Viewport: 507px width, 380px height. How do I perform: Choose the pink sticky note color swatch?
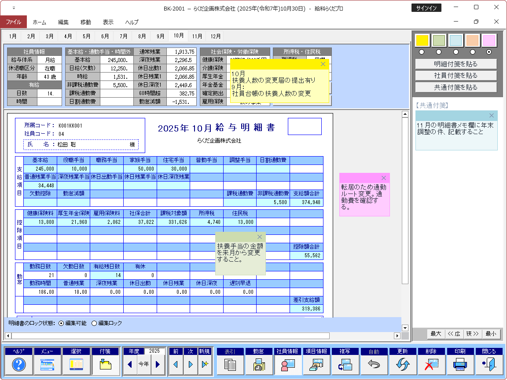tap(489, 40)
